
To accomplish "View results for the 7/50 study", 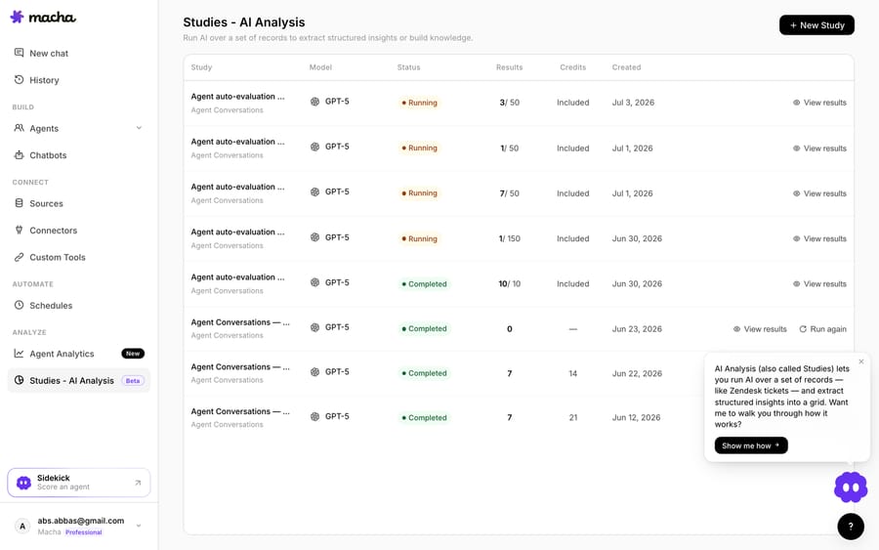I will 819,193.
